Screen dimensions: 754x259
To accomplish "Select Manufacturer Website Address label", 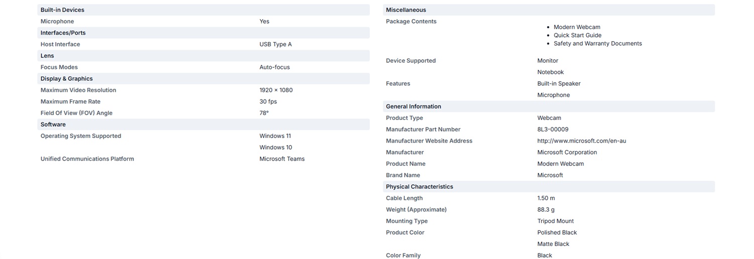I will [429, 141].
